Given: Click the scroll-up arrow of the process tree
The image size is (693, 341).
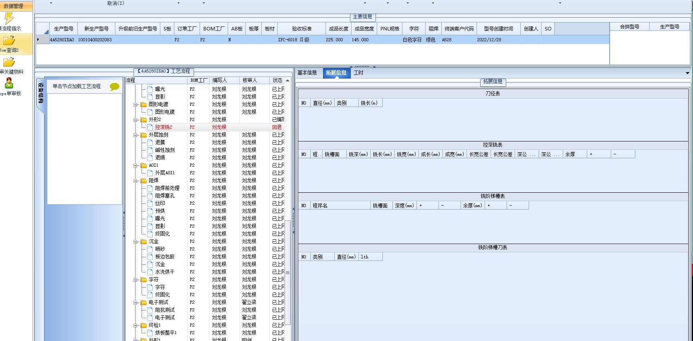Looking at the screenshot, I should [287, 81].
